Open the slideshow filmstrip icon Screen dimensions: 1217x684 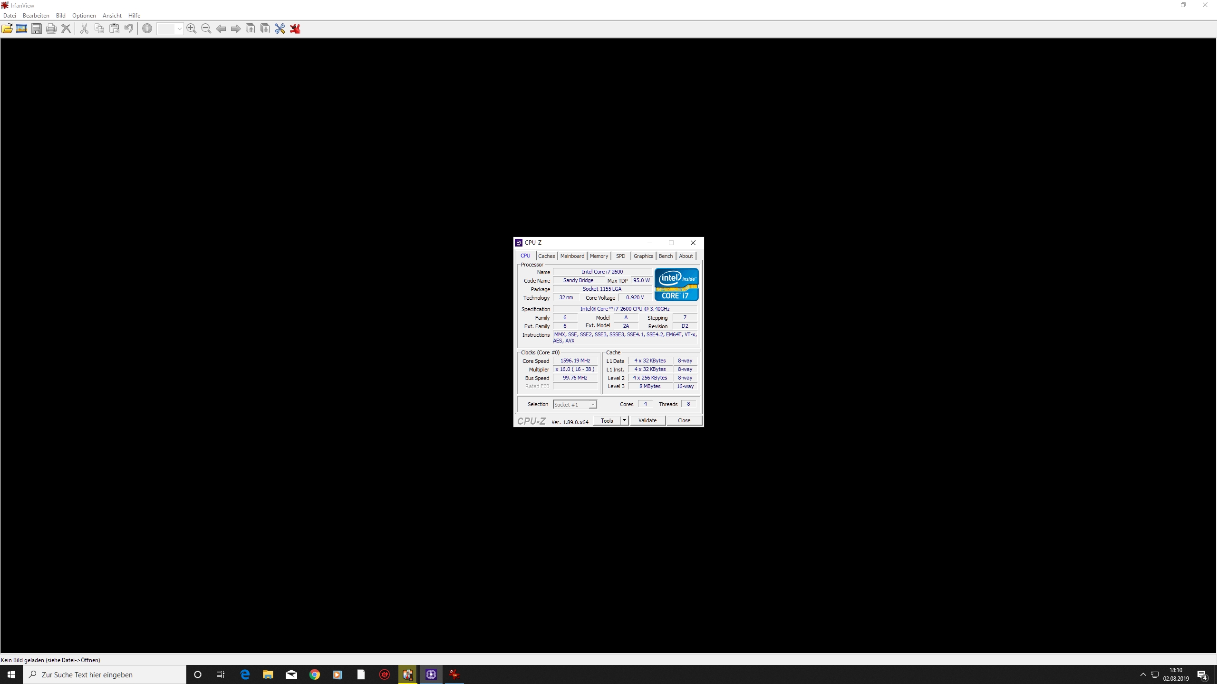coord(22,29)
